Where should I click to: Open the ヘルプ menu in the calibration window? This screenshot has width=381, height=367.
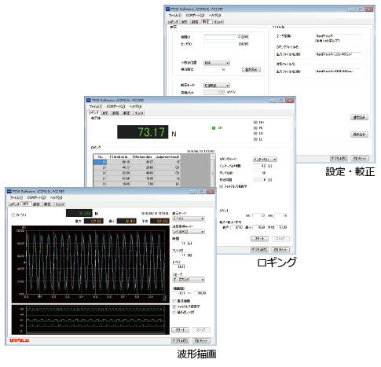point(214,16)
